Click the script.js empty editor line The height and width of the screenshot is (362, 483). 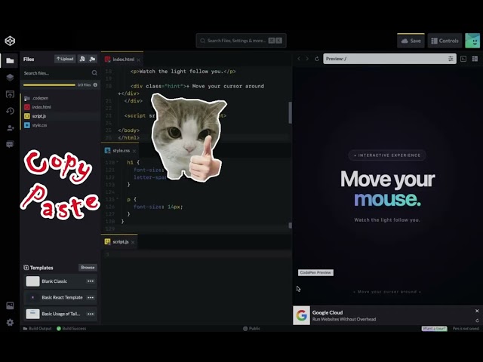pyautogui.click(x=196, y=254)
